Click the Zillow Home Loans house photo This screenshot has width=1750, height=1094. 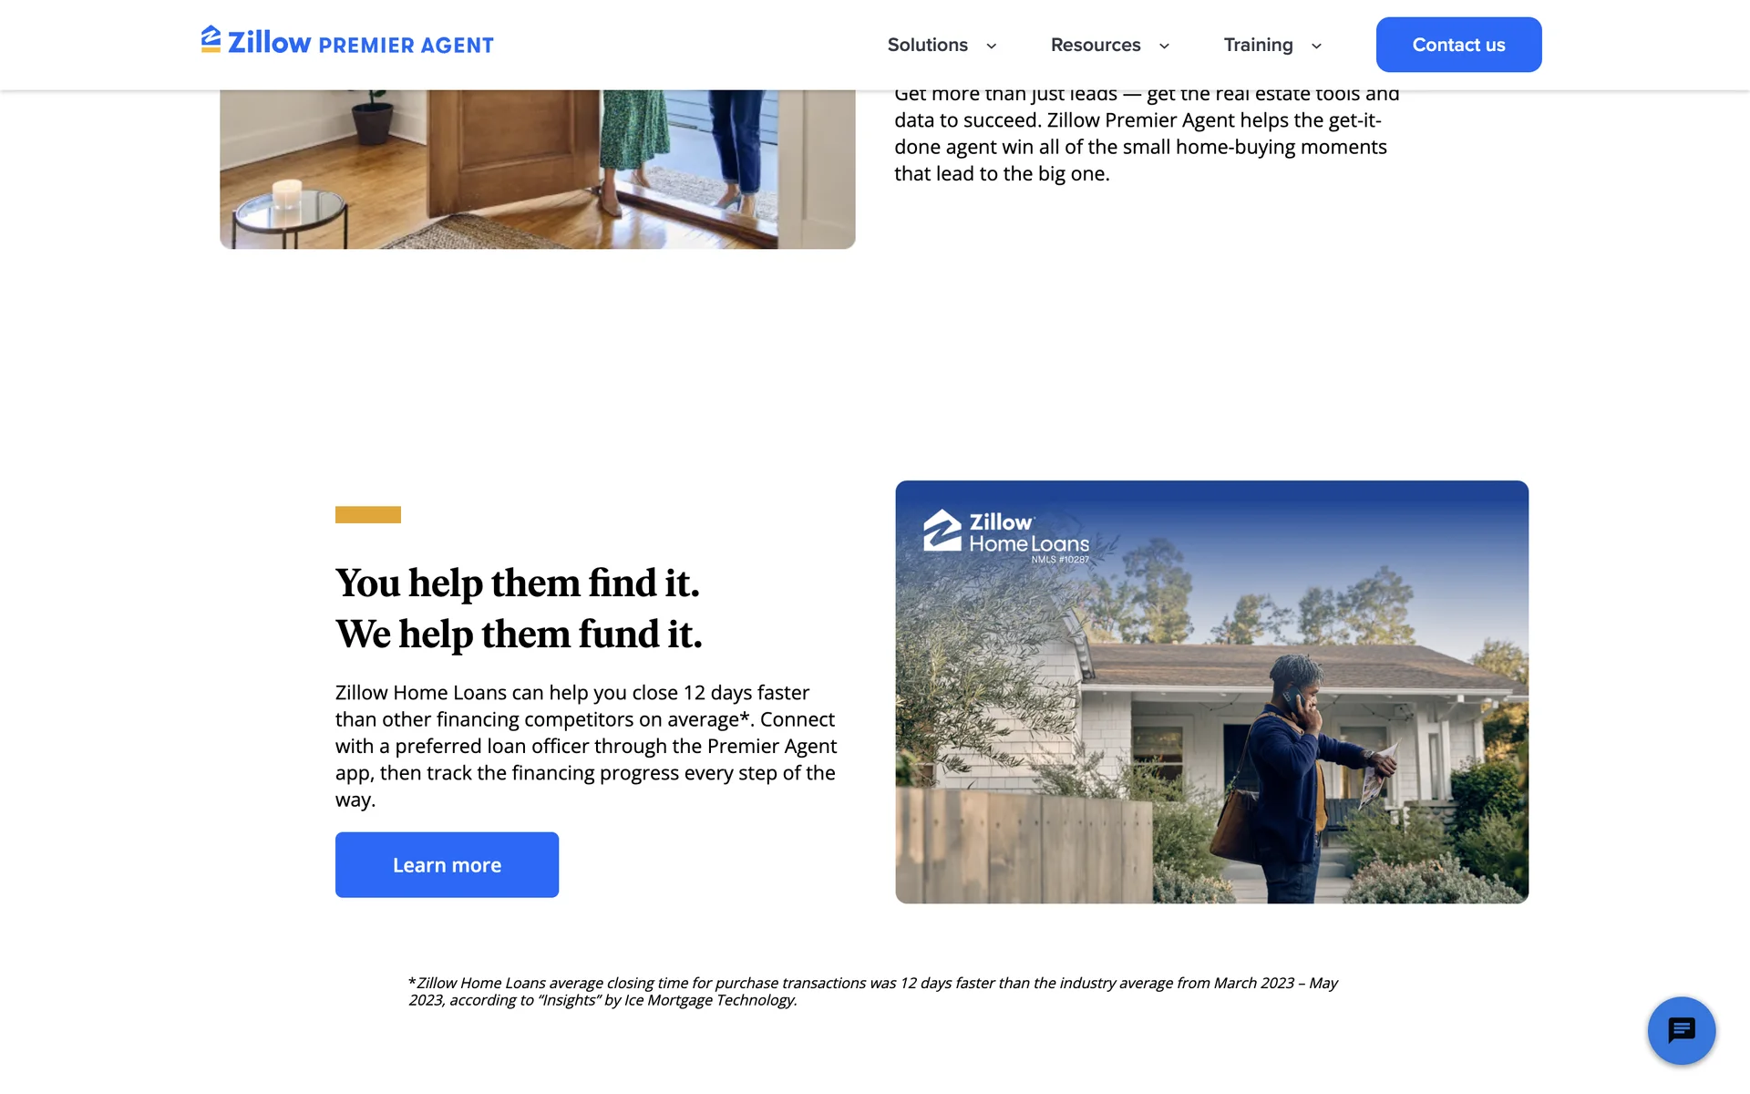tap(1211, 692)
